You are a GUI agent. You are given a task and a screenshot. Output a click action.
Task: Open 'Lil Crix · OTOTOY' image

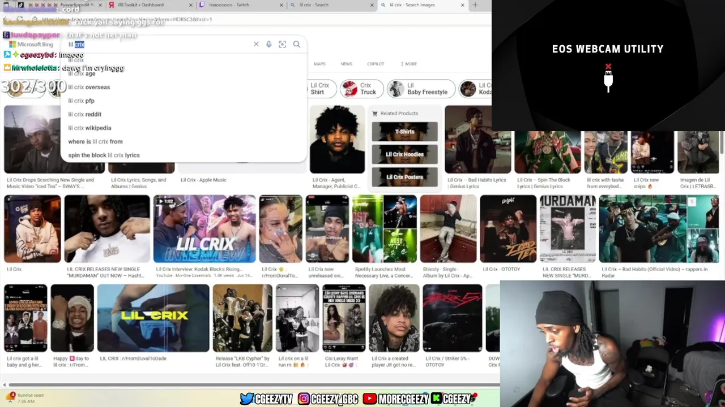[508, 229]
